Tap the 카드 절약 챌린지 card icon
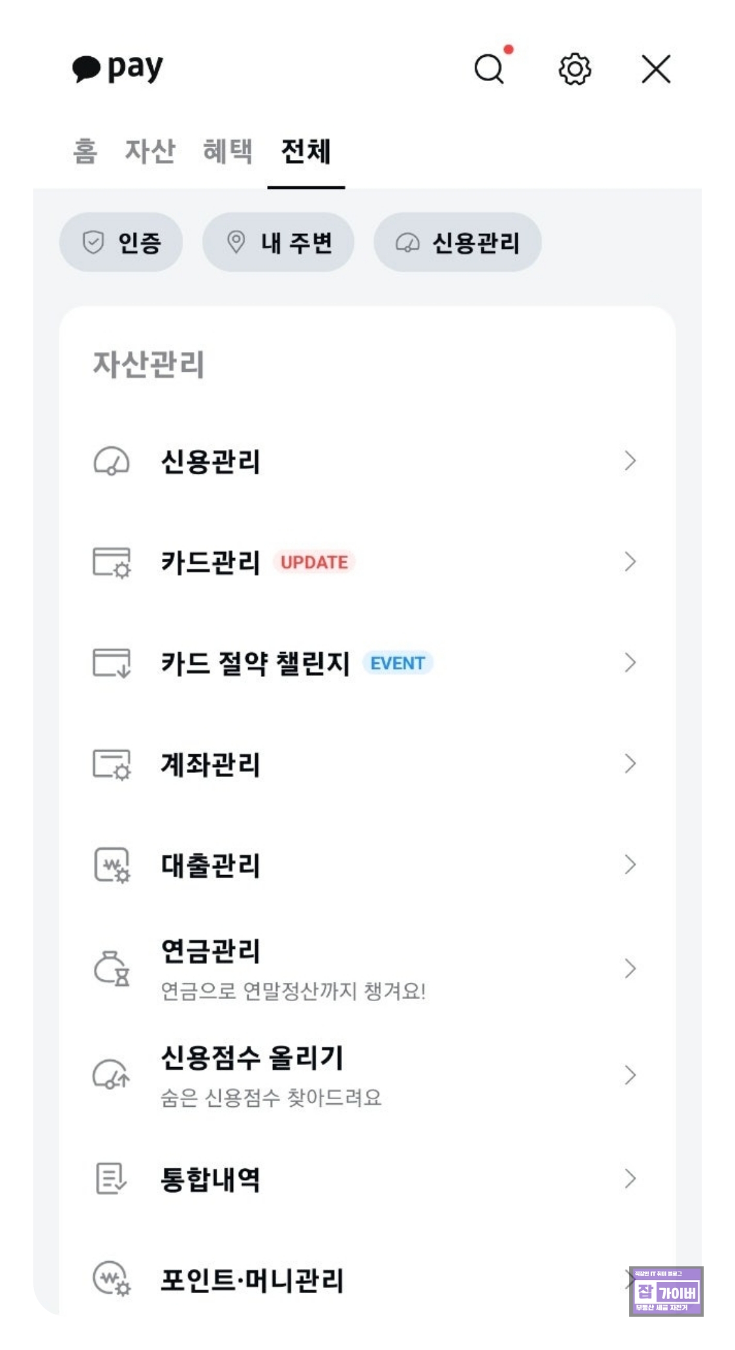The height and width of the screenshot is (1350, 735). click(x=112, y=663)
